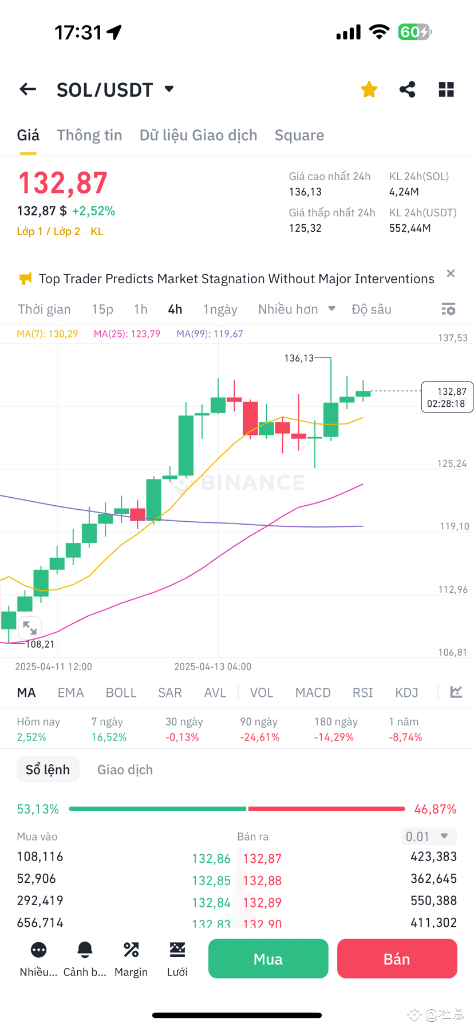Screen dimensions: 474x1027
Task: Toggle the MACD indicator on the chart
Action: click(x=313, y=692)
